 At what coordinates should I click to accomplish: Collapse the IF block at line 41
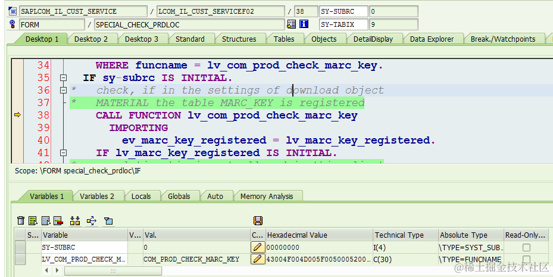[x=64, y=152]
